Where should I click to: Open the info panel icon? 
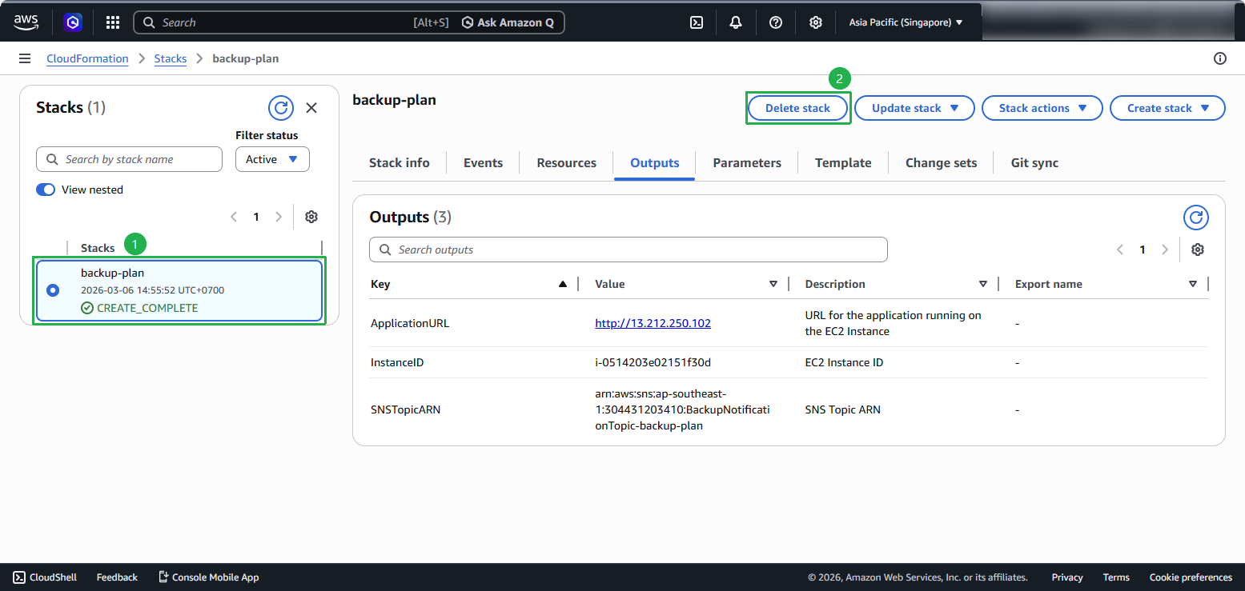point(1220,58)
